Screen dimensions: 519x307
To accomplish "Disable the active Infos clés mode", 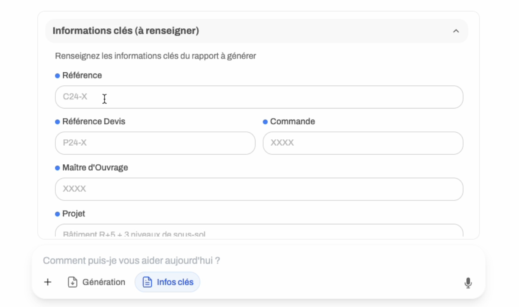I will tap(167, 282).
